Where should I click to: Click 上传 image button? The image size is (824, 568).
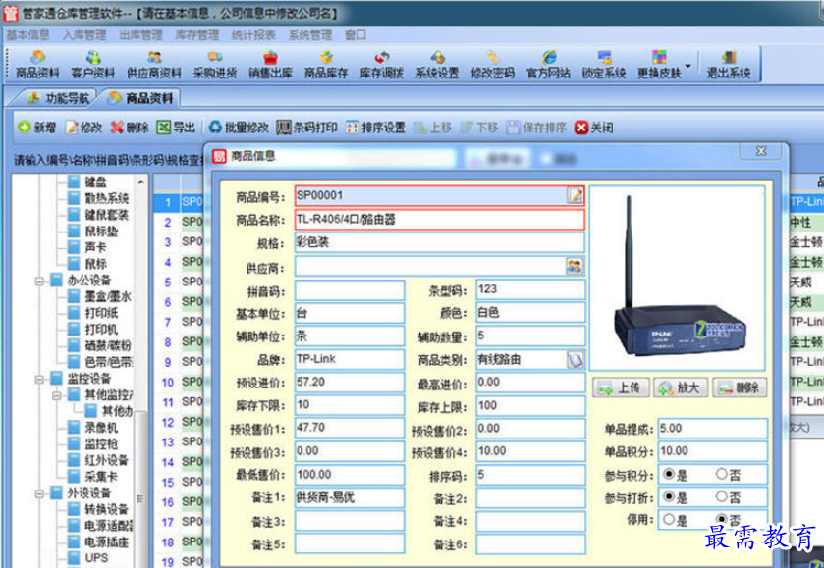coord(621,387)
